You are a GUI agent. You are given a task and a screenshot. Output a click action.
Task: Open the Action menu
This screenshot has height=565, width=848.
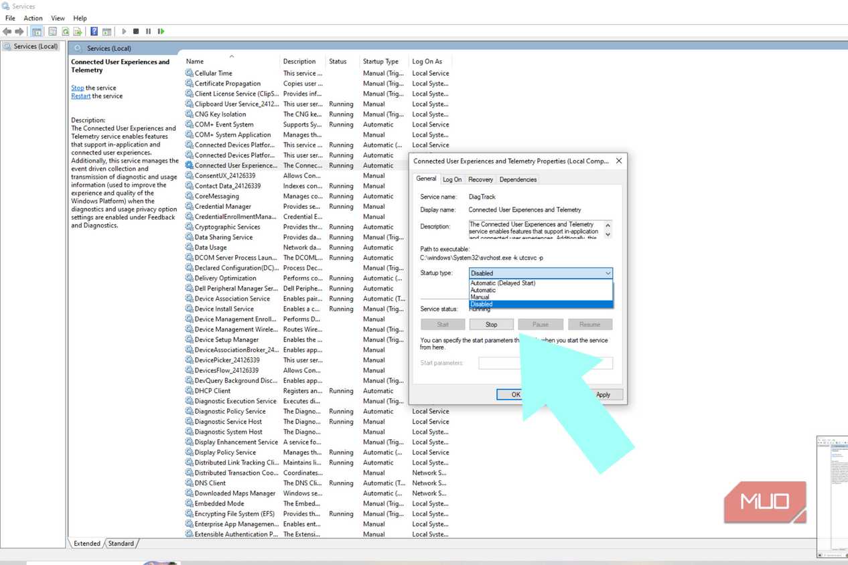33,18
